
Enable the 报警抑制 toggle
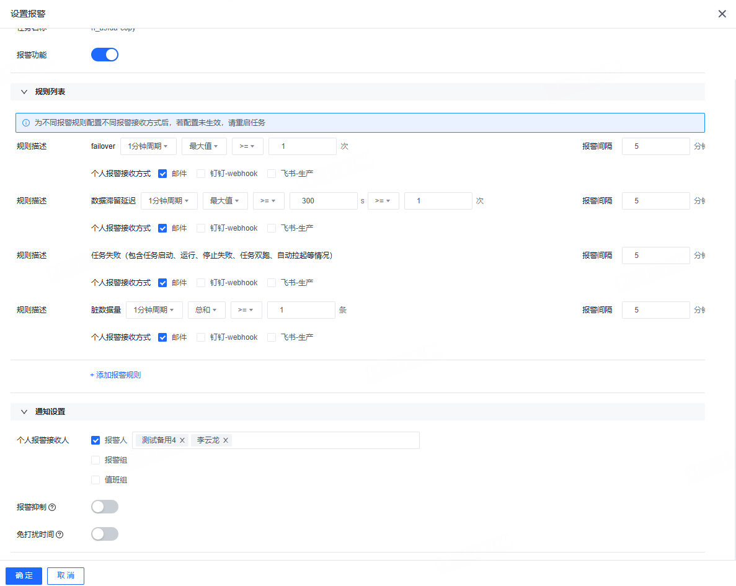(x=105, y=507)
